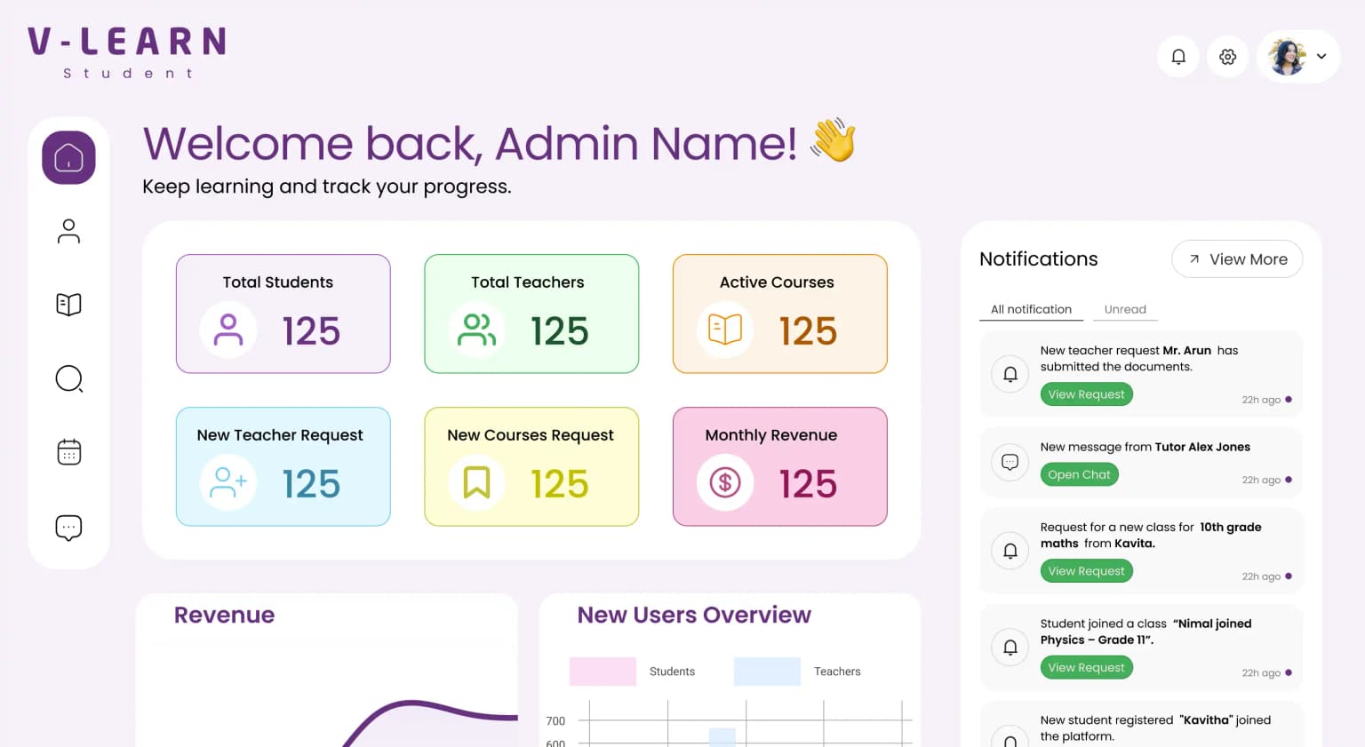Click the Students legend label
1365x747 pixels.
(672, 672)
